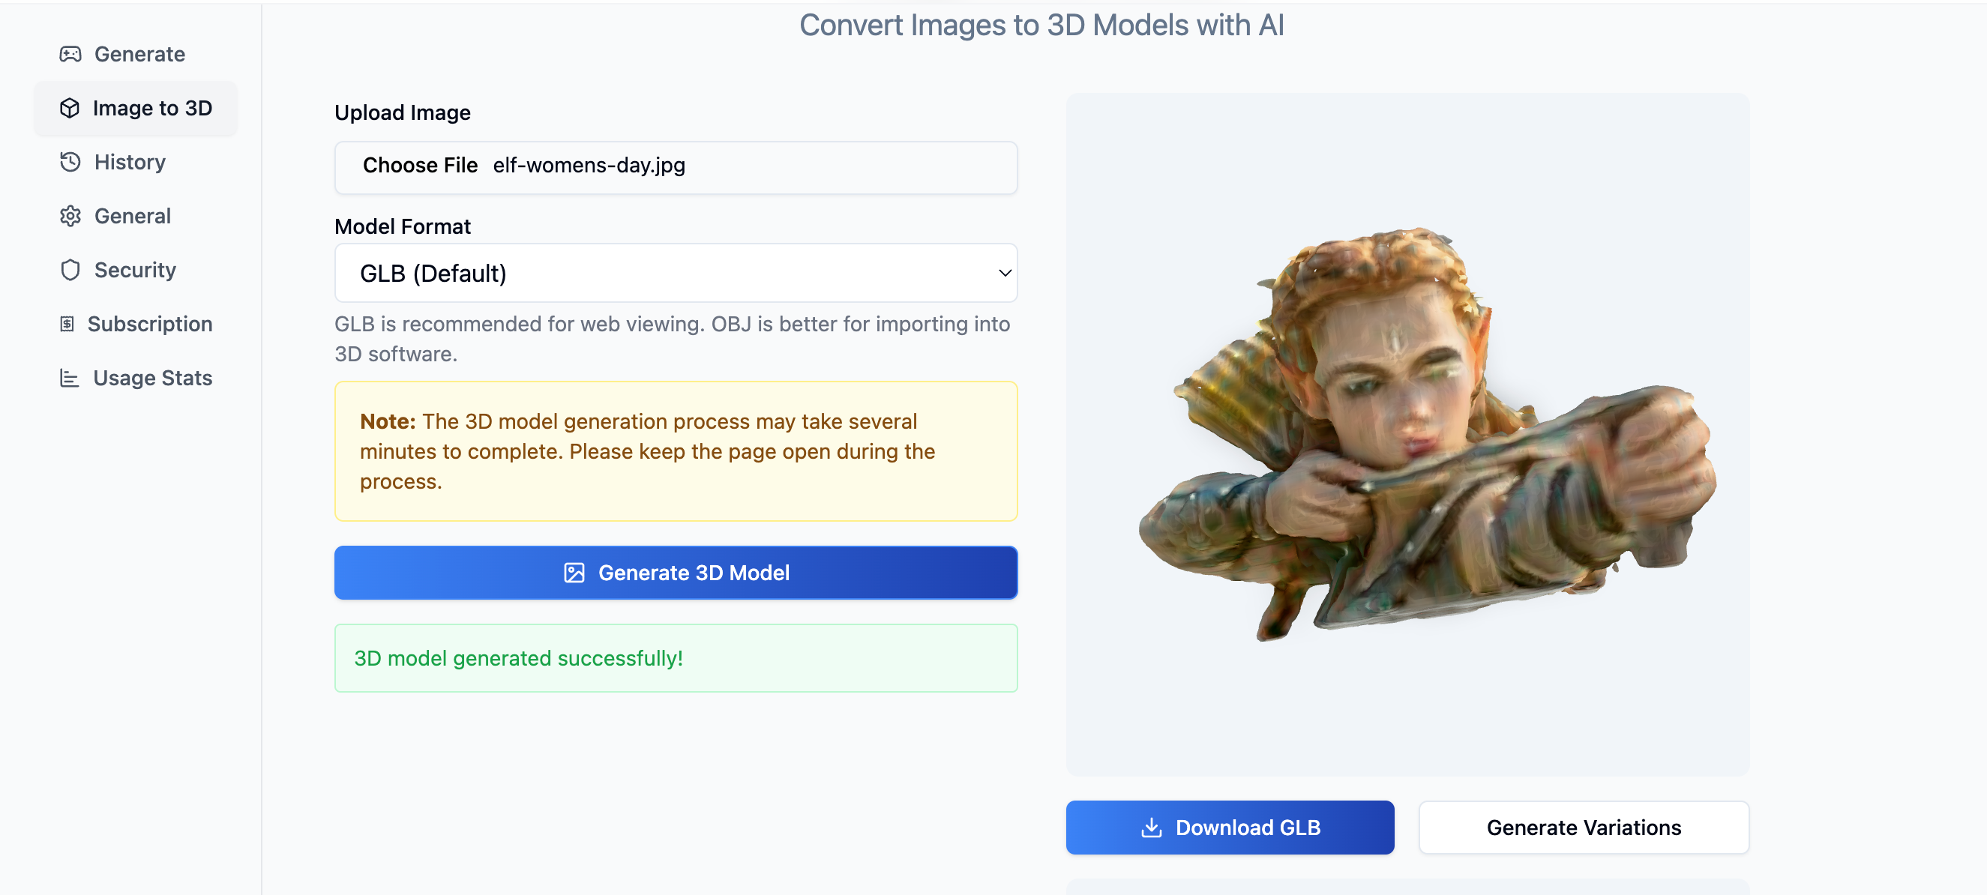
Task: Click the Subscription receipt icon
Action: (67, 324)
